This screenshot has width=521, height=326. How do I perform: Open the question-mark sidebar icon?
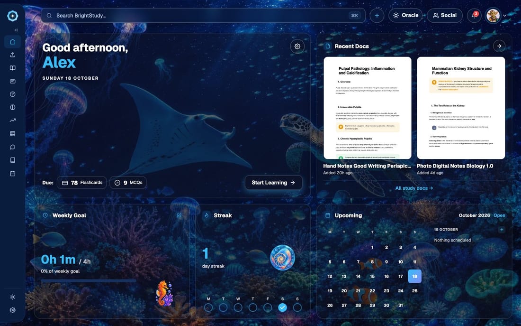(13, 94)
